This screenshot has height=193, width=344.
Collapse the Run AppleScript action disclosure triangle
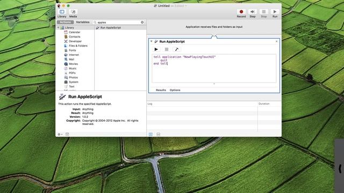click(152, 41)
